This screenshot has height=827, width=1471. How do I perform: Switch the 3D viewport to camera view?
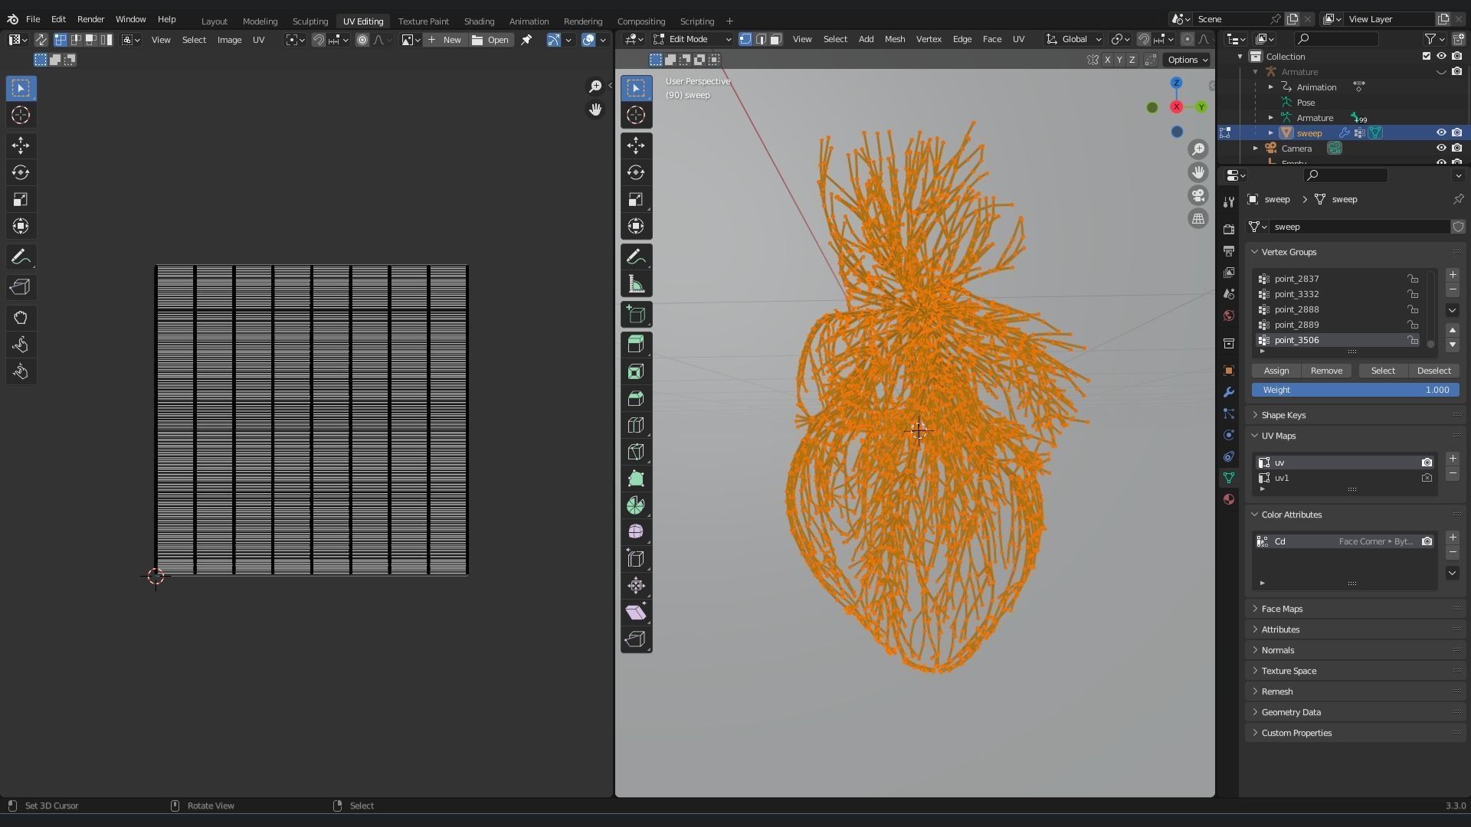pos(1198,196)
